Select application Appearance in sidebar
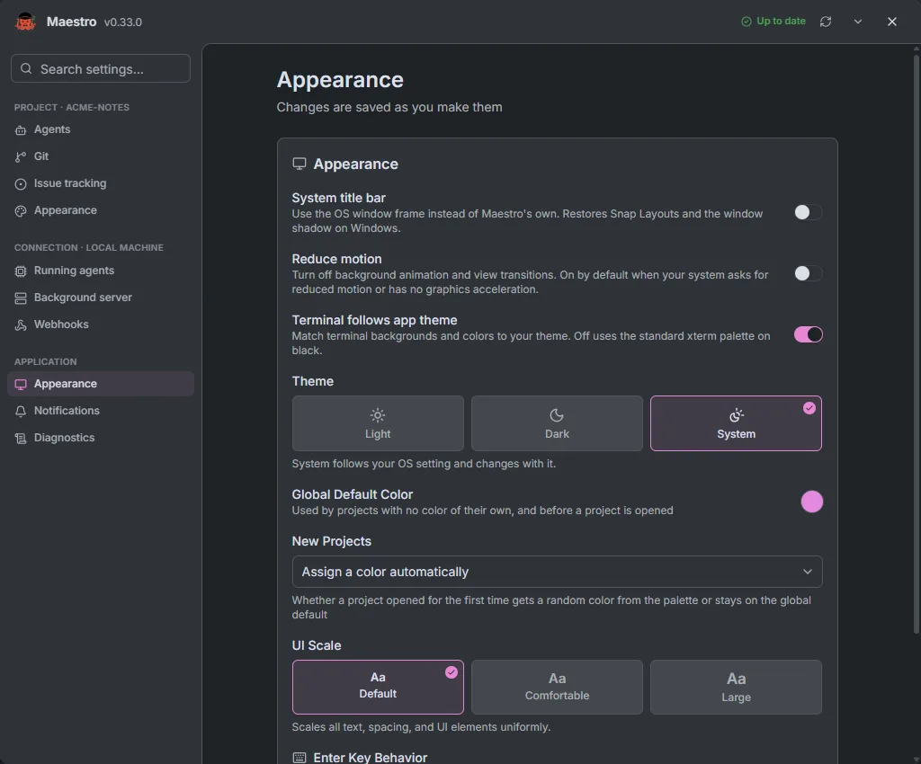921x764 pixels. click(101, 384)
